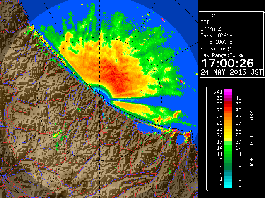Click the 'Reflectivity in dBZ' axis title

click(252, 139)
